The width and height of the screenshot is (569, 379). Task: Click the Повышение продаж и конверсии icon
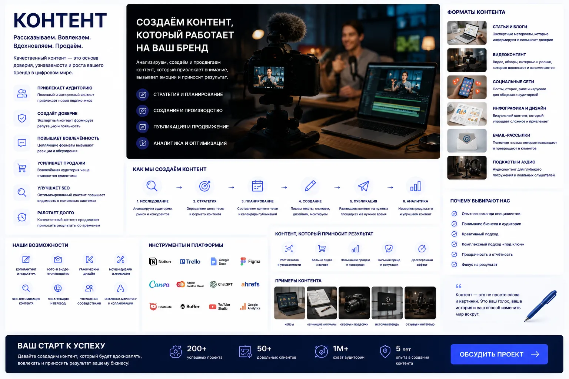tap(355, 248)
